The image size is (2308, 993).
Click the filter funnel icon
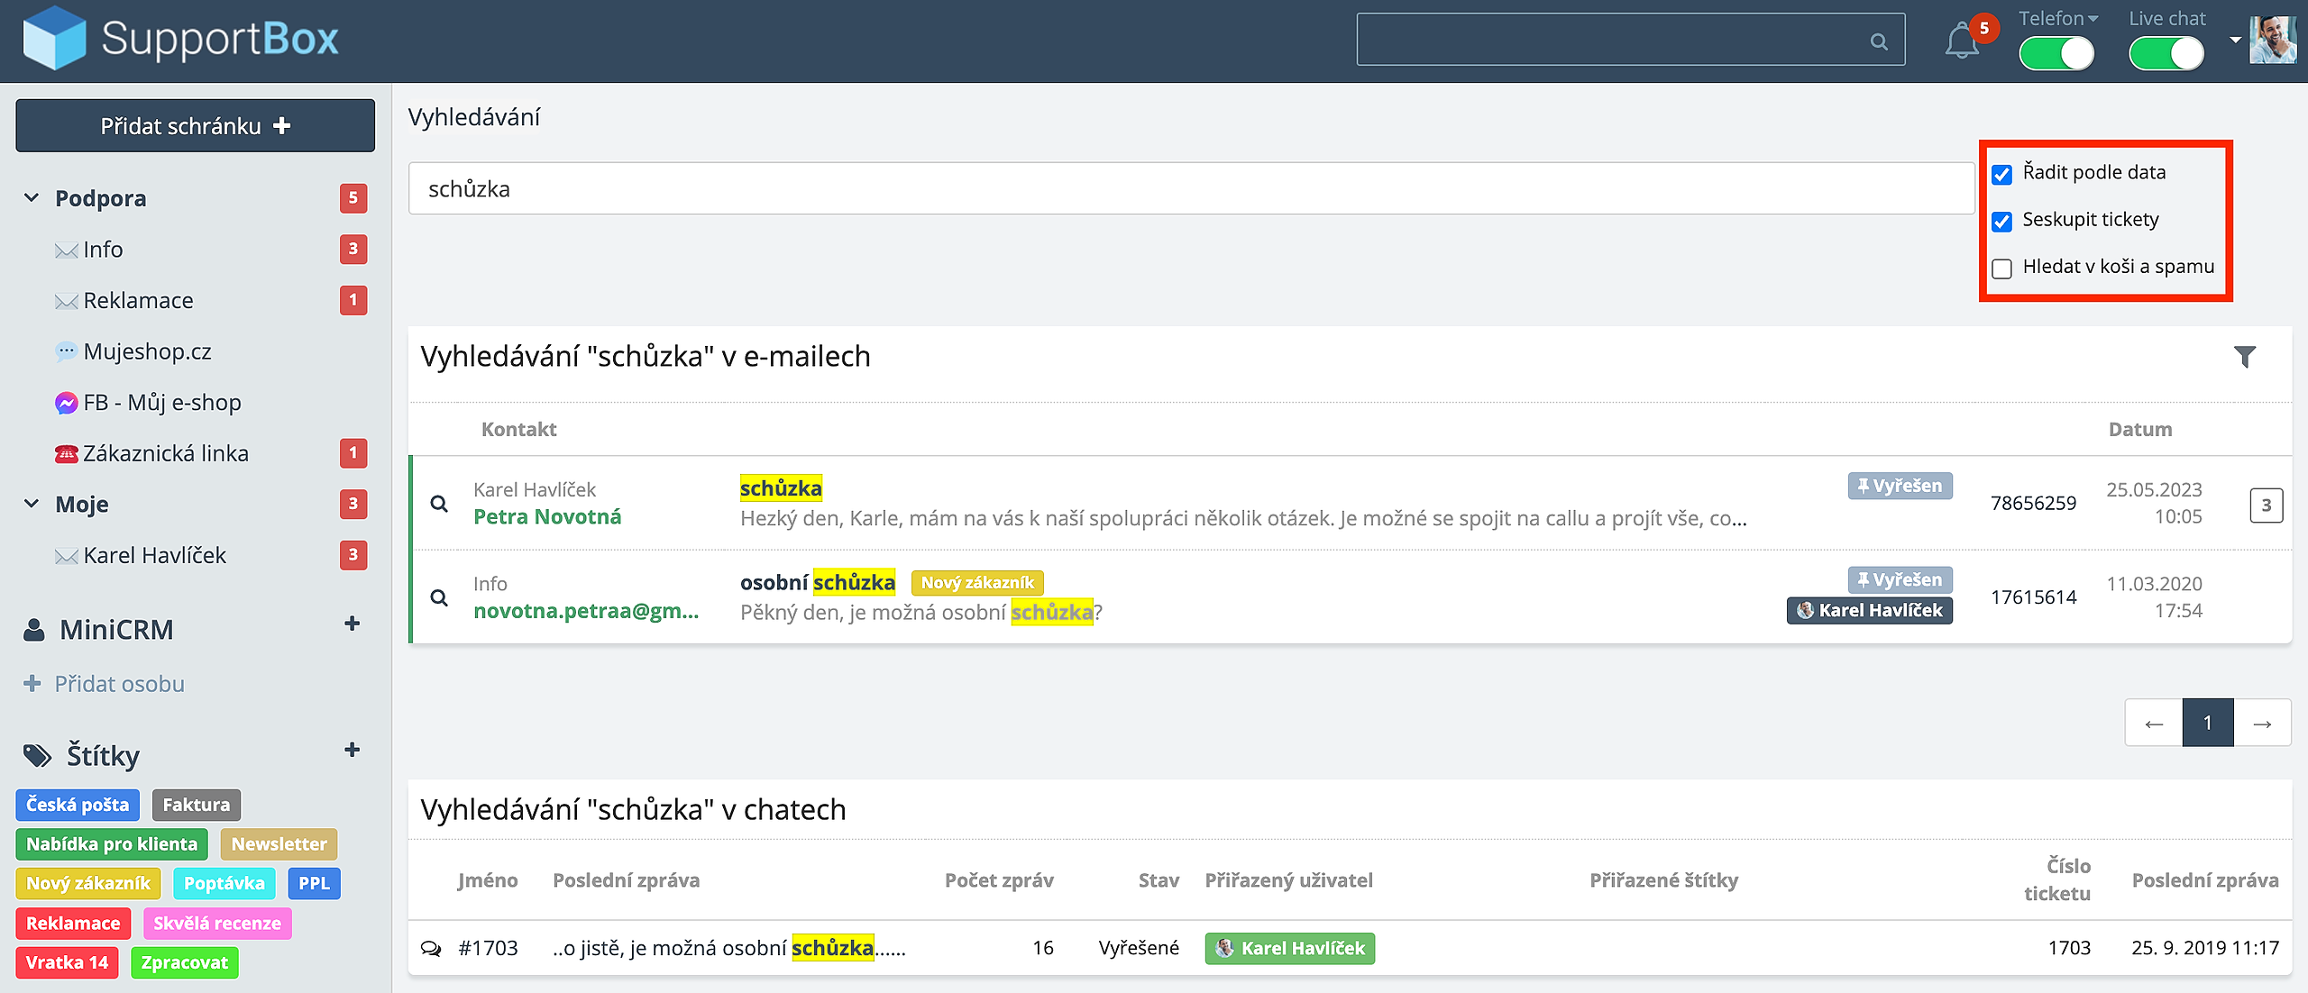click(2245, 357)
